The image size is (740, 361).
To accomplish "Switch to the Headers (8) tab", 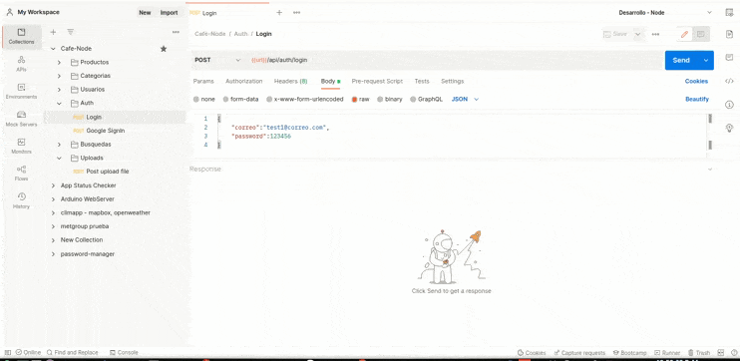I will tap(291, 81).
